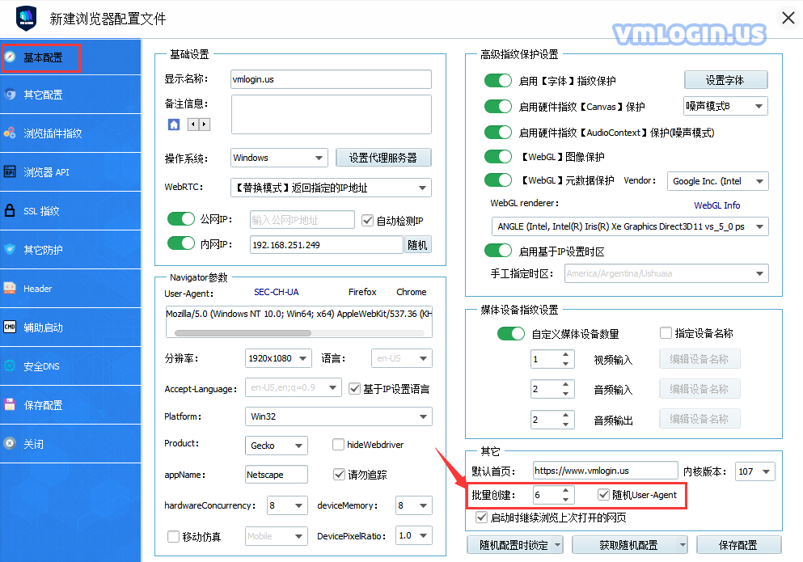Uncheck 启动时继续浏览上次打开的网页 checkbox
The height and width of the screenshot is (562, 803).
pyautogui.click(x=481, y=517)
